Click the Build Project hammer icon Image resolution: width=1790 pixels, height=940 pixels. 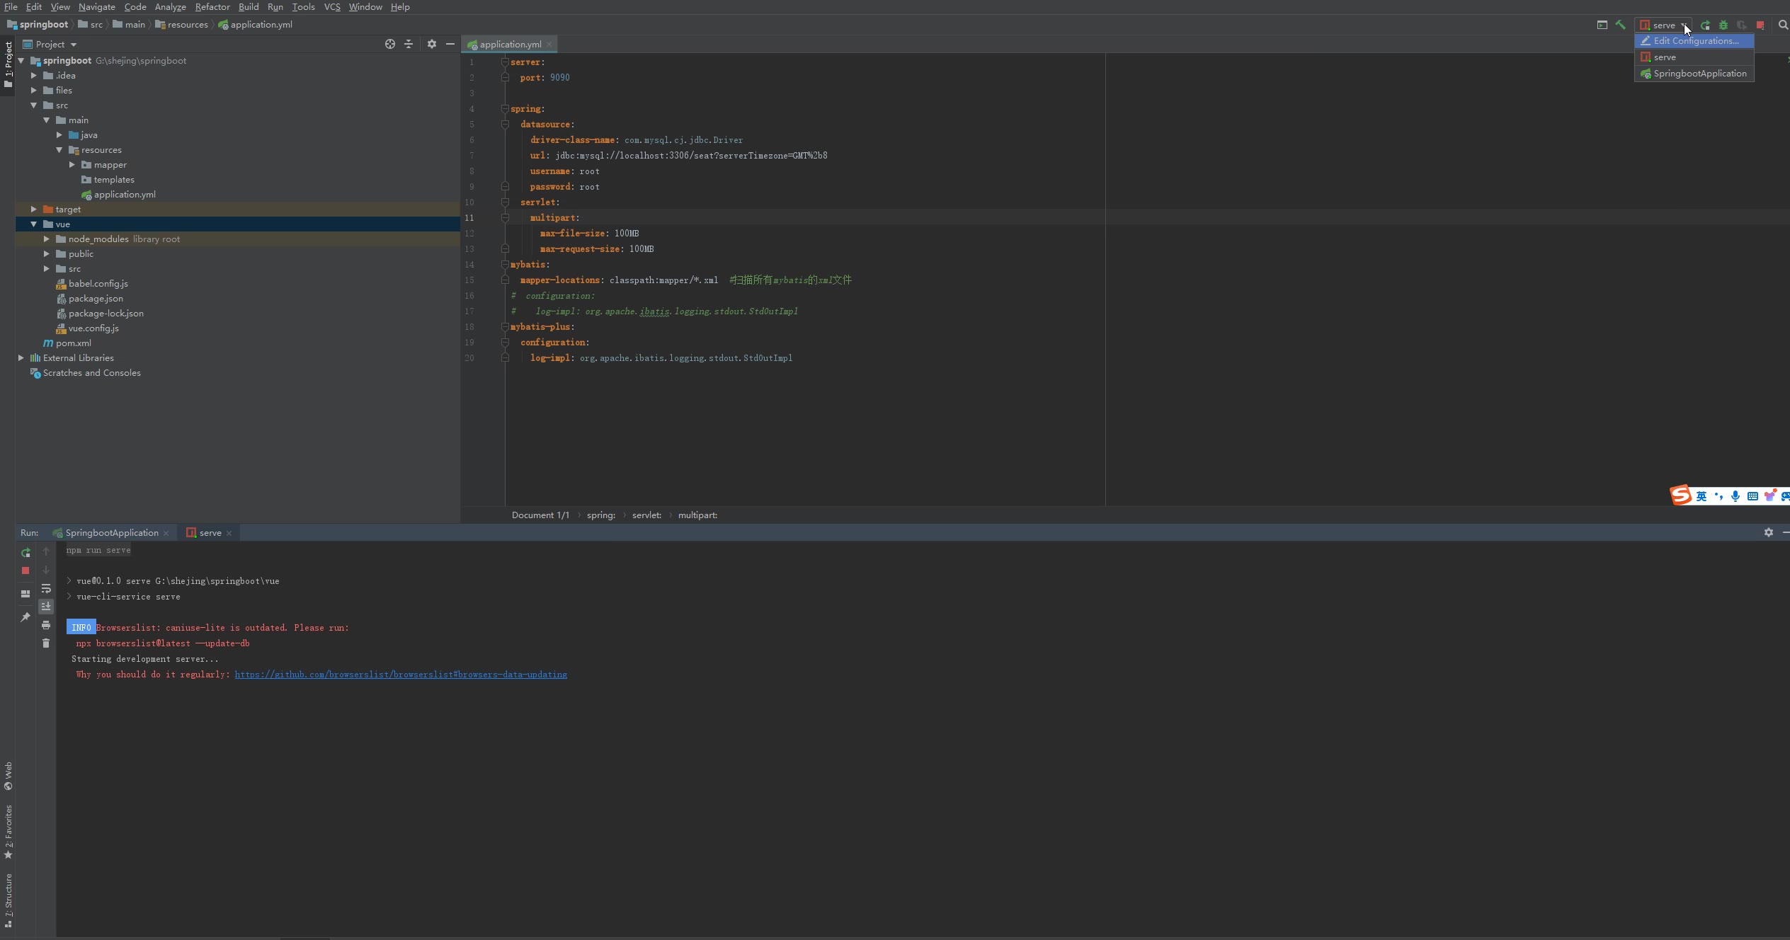click(1620, 25)
